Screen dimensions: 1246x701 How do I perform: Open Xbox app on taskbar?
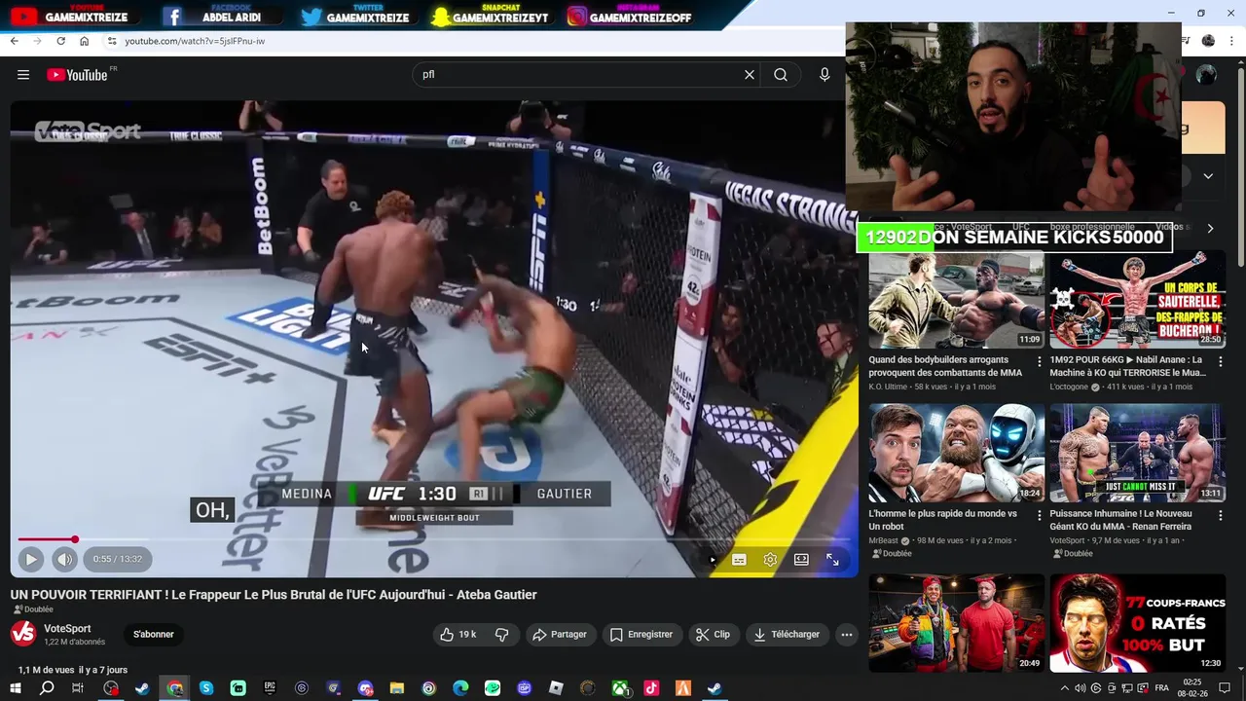(x=619, y=688)
